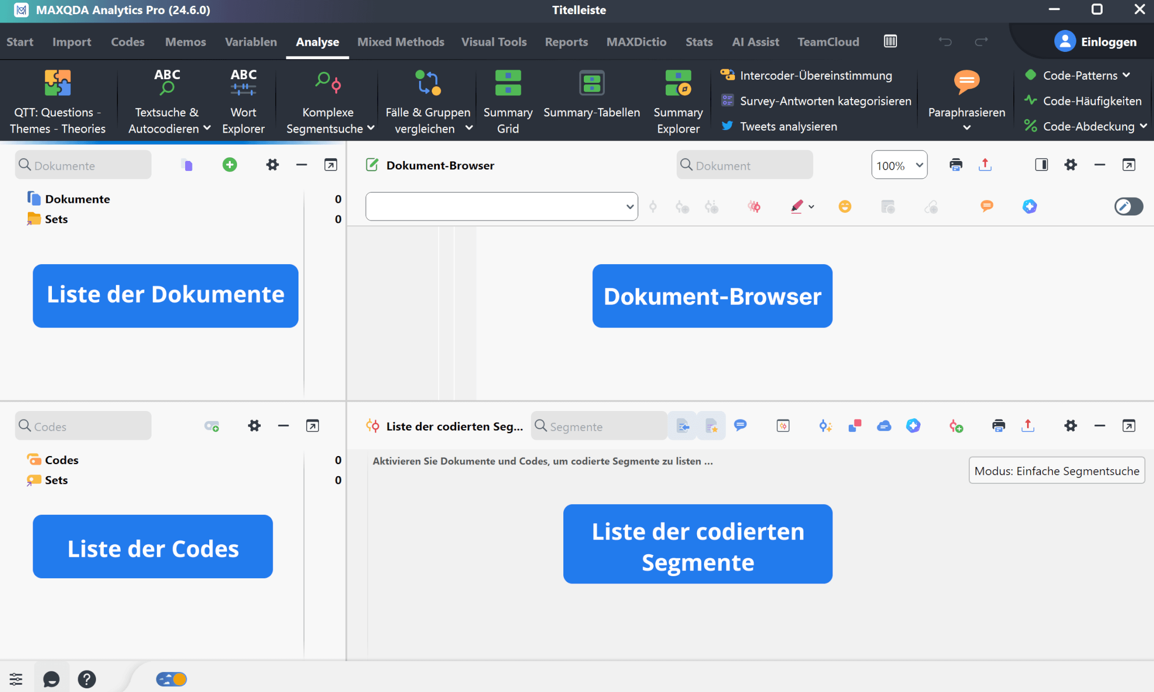Start Survey-Antworten kategorisieren
Viewport: 1154px width, 692px height.
tap(816, 101)
